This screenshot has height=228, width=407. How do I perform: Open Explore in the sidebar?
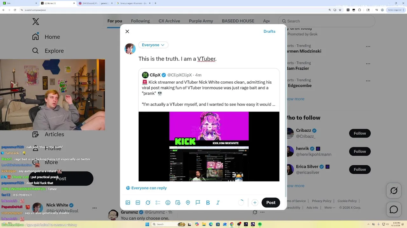pos(48,51)
